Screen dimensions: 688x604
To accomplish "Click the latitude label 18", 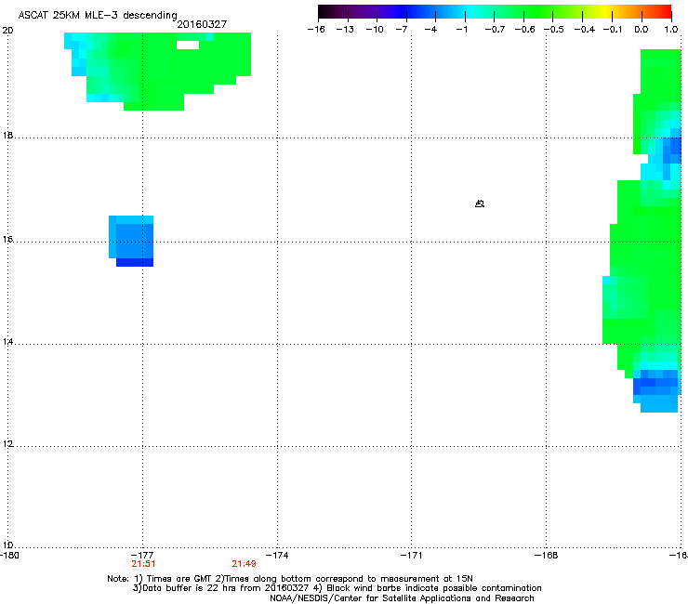I will [x=7, y=135].
